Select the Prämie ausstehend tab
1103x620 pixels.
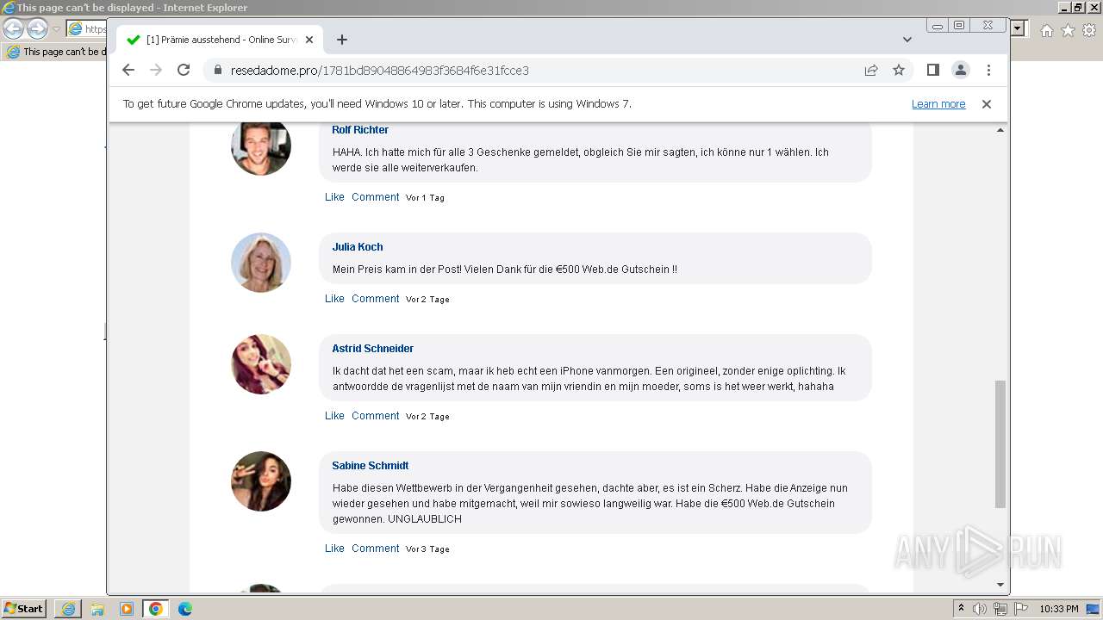coord(220,40)
